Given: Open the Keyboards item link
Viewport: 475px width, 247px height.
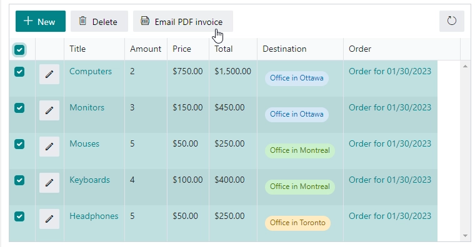Looking at the screenshot, I should pos(89,180).
